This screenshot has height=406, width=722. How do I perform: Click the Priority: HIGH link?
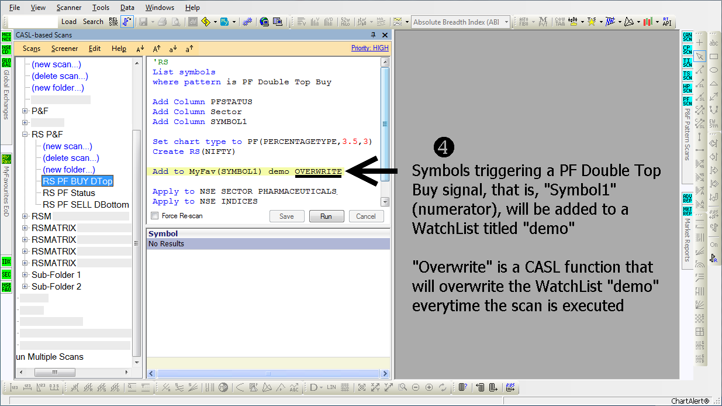(x=369, y=48)
